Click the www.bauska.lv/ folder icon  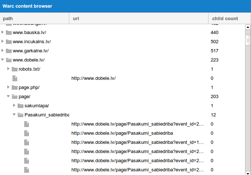coord(9,33)
